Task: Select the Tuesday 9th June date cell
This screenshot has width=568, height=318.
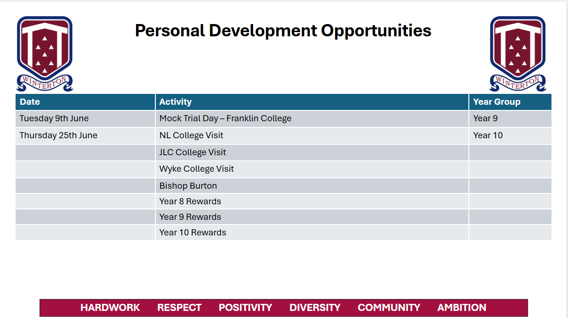Action: [54, 118]
